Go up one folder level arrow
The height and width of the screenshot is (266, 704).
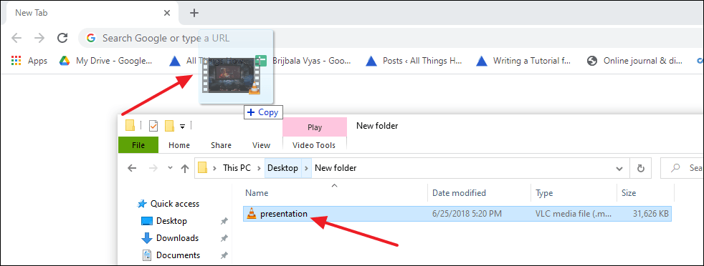coord(184,168)
